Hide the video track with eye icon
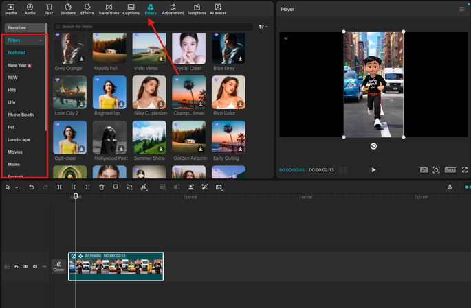Screen dimensions: 471x308 tap(25, 267)
